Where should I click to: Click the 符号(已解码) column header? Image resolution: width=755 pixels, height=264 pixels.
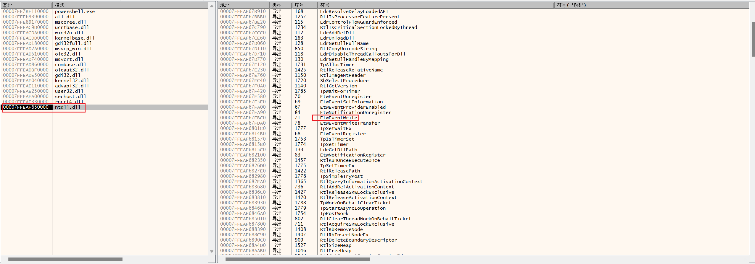coord(651,5)
